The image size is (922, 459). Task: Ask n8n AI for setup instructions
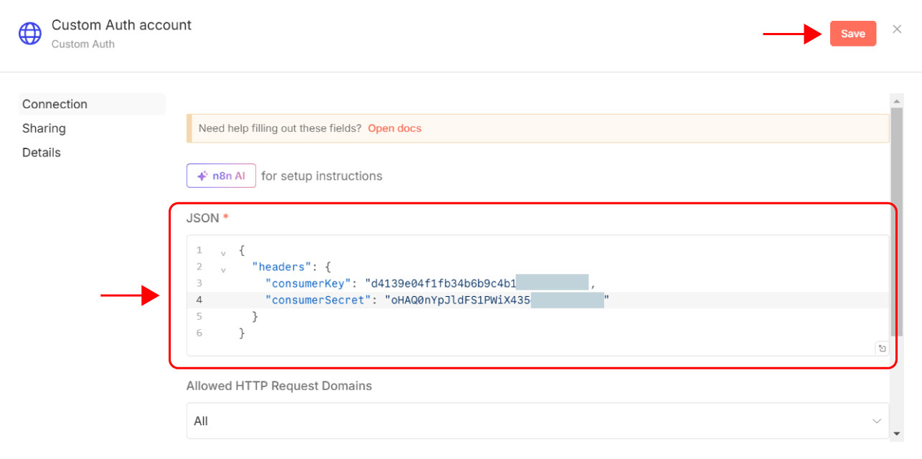pos(221,176)
